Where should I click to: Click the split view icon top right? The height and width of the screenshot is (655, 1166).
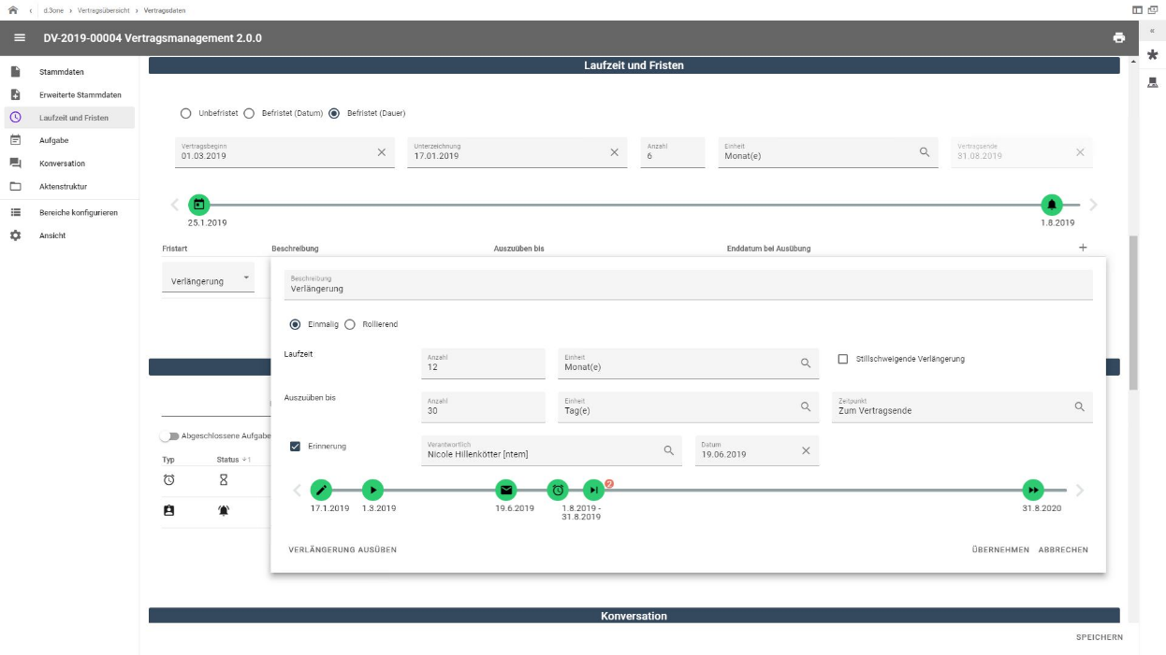click(1138, 9)
